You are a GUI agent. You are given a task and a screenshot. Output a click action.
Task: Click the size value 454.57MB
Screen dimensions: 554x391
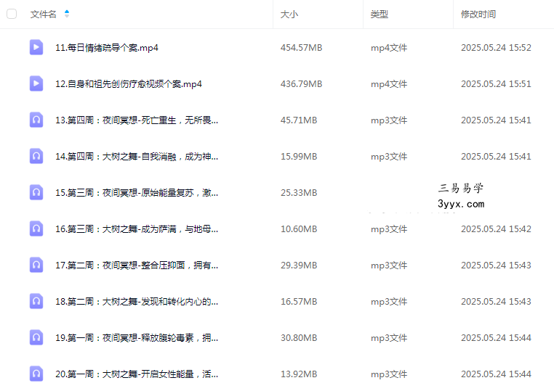[x=302, y=48]
